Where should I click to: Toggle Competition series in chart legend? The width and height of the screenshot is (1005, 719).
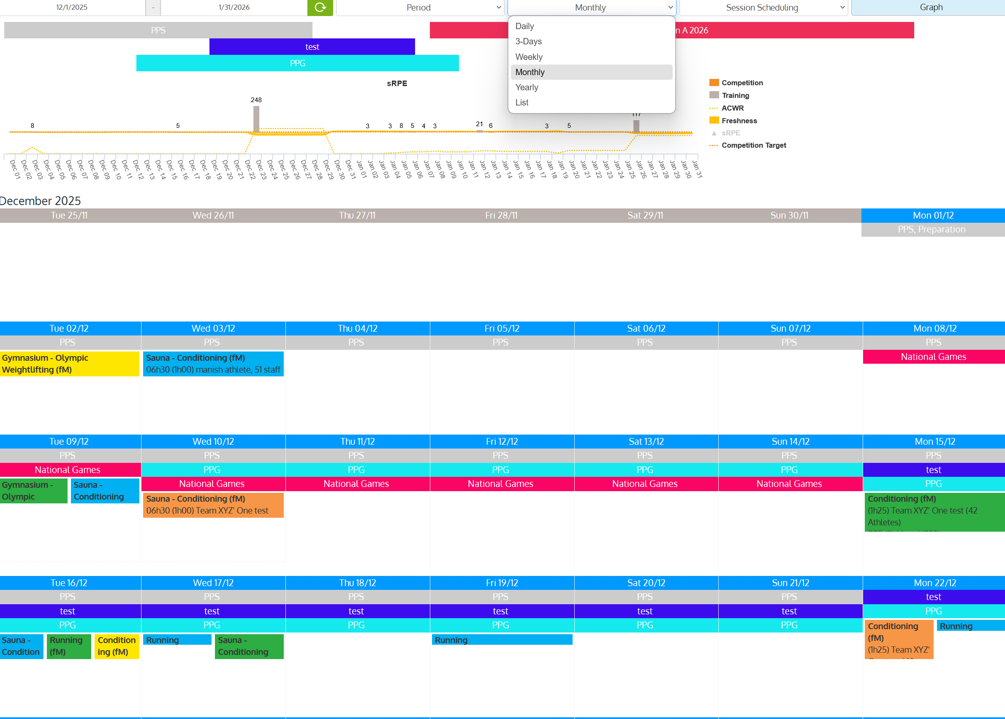pos(742,83)
